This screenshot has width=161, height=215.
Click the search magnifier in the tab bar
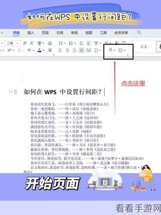pos(139,33)
